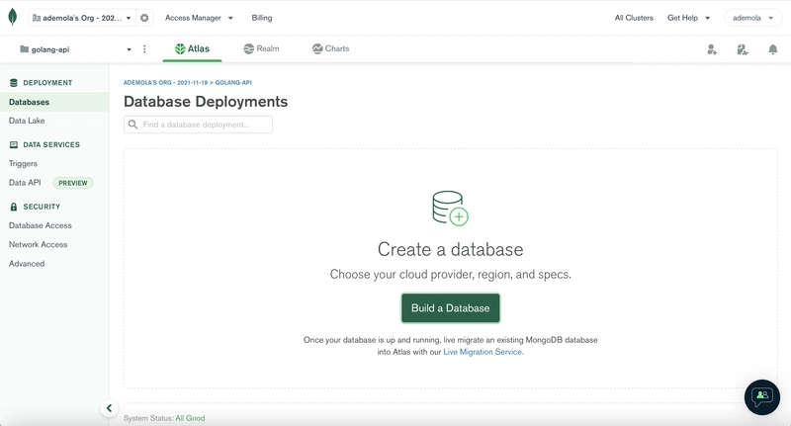Click the Build a Database button
Image resolution: width=791 pixels, height=426 pixels.
pos(451,308)
